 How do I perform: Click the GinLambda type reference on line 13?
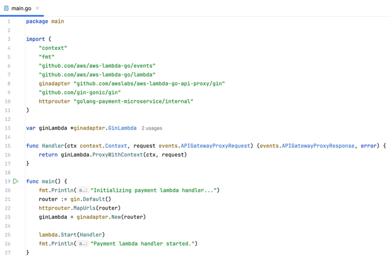point(122,128)
